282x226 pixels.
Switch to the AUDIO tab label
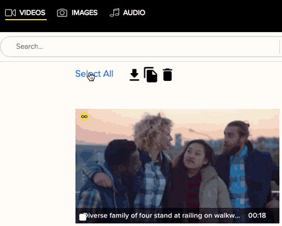pos(134,13)
